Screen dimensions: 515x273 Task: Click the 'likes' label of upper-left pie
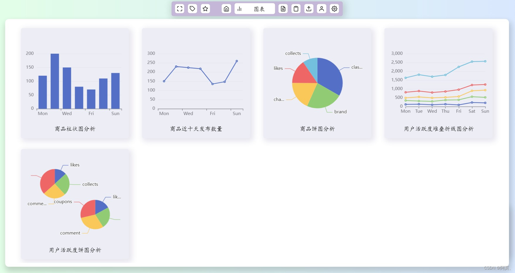coord(75,165)
